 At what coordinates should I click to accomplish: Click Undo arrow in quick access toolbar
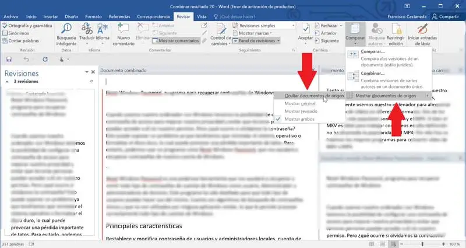(x=26, y=60)
